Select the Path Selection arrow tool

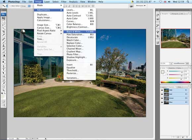[4, 73]
